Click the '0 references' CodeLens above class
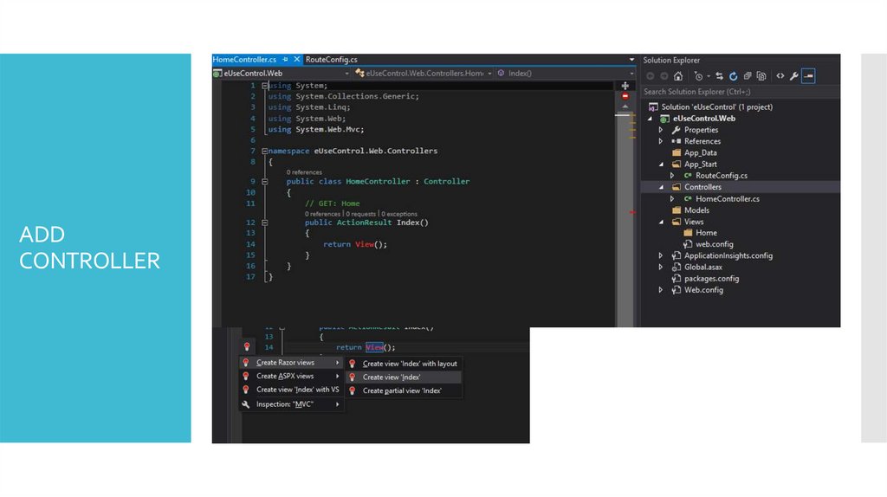This screenshot has height=497, width=887. click(304, 172)
